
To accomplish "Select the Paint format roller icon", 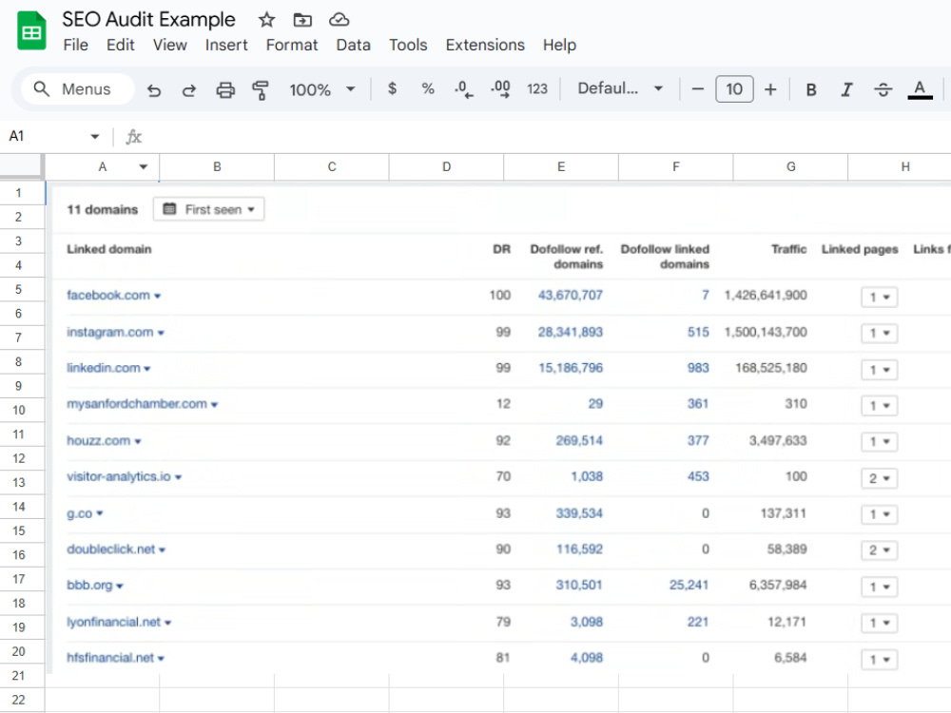I will tap(261, 90).
